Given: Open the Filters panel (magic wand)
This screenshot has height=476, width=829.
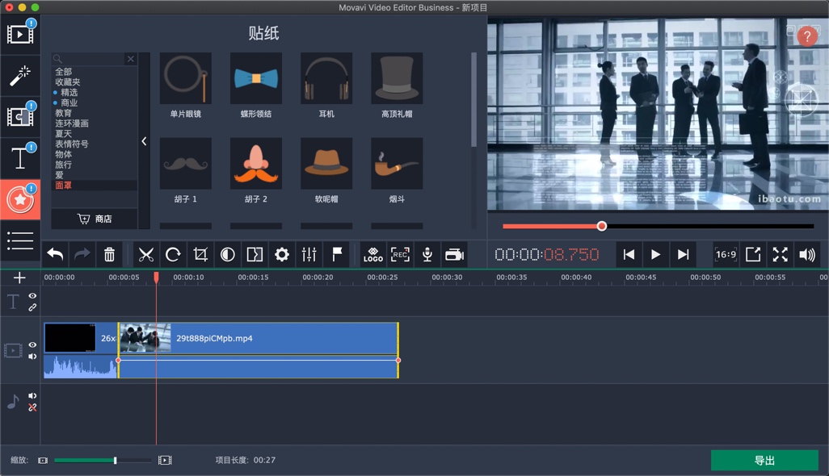Looking at the screenshot, I should point(19,75).
